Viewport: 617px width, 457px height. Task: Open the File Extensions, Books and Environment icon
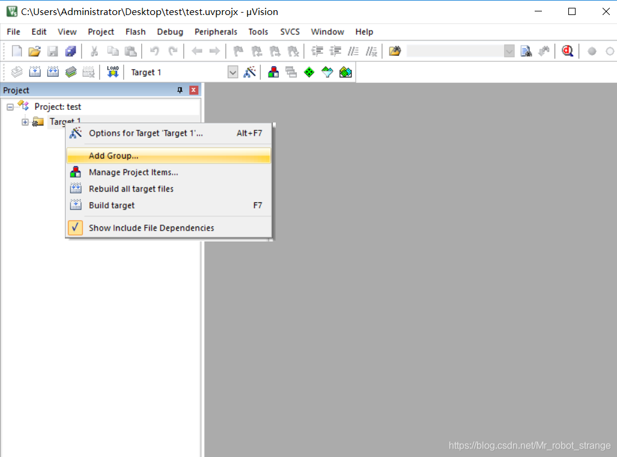273,72
